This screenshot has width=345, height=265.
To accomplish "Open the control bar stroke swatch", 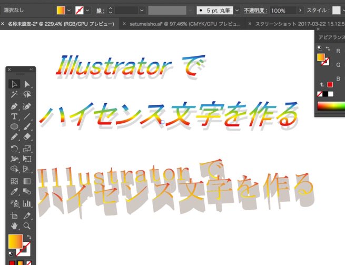I will [x=79, y=11].
